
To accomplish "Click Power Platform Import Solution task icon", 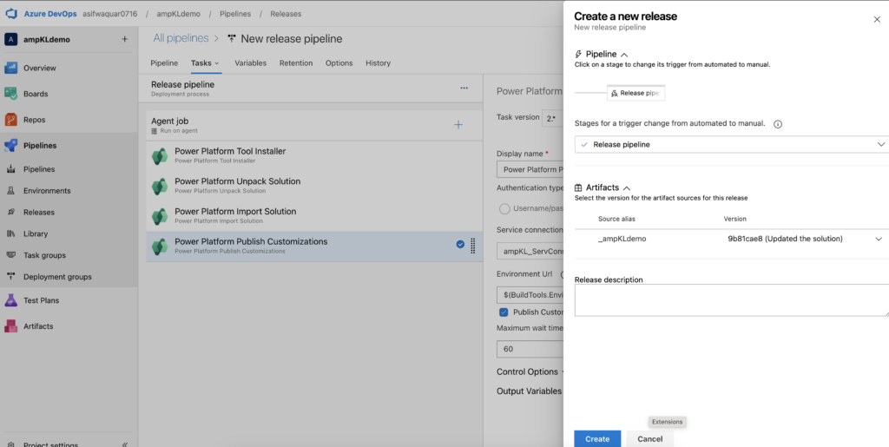I will click(x=160, y=216).
